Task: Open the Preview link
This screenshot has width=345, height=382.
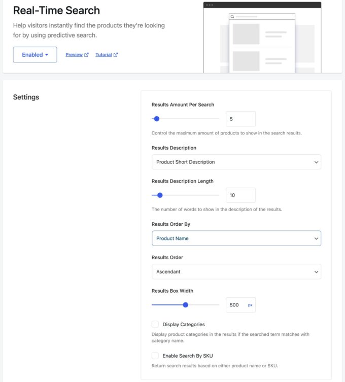Action: [74, 55]
